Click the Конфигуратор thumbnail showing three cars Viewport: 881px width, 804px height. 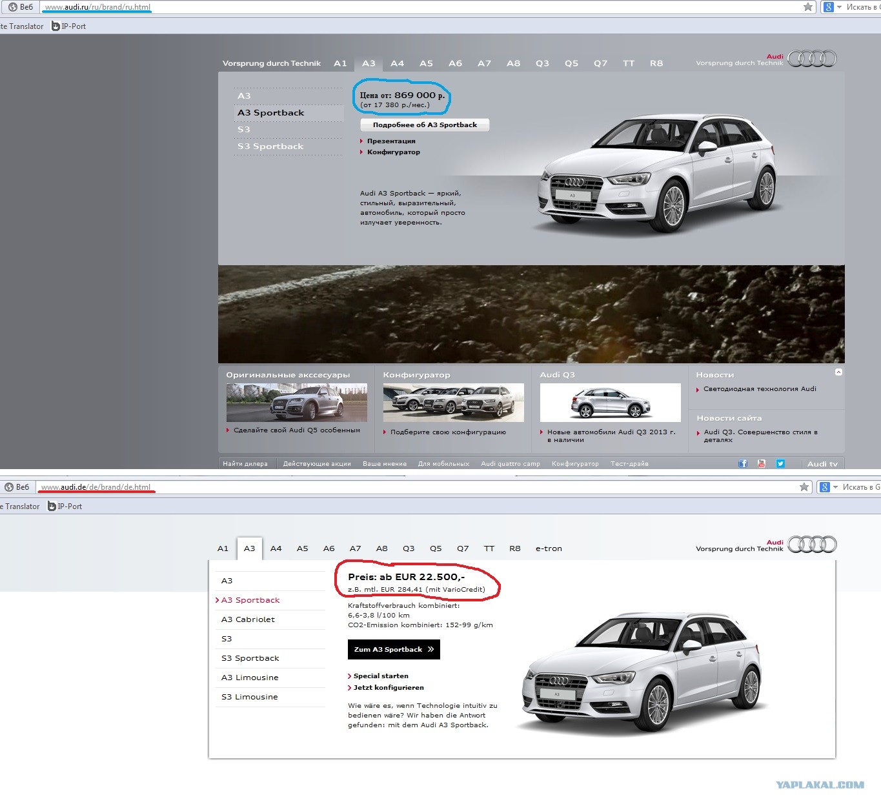tap(454, 403)
